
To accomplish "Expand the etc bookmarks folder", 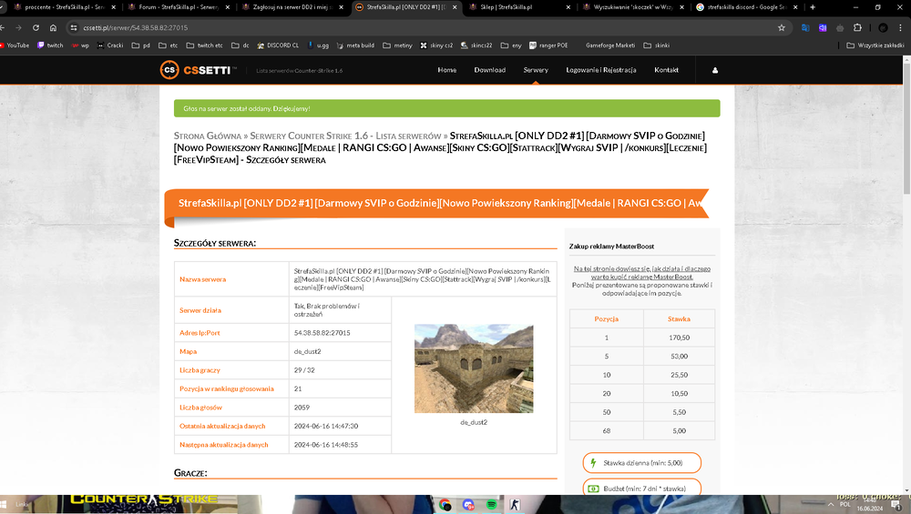I will point(169,45).
